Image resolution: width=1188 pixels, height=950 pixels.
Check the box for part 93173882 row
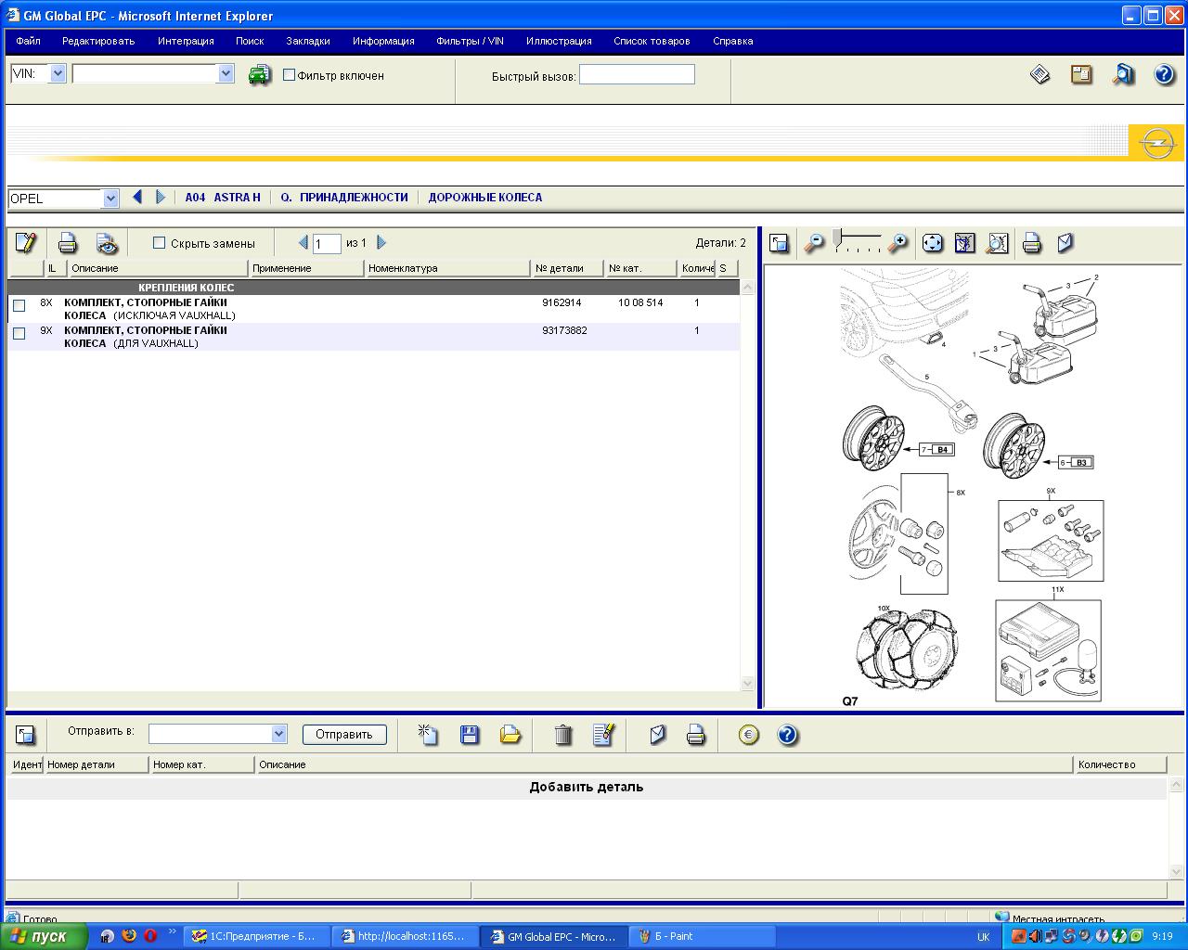[x=19, y=333]
